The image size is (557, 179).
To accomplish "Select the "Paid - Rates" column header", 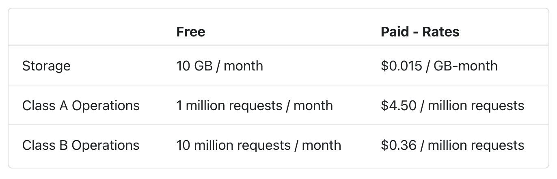I will click(x=420, y=32).
